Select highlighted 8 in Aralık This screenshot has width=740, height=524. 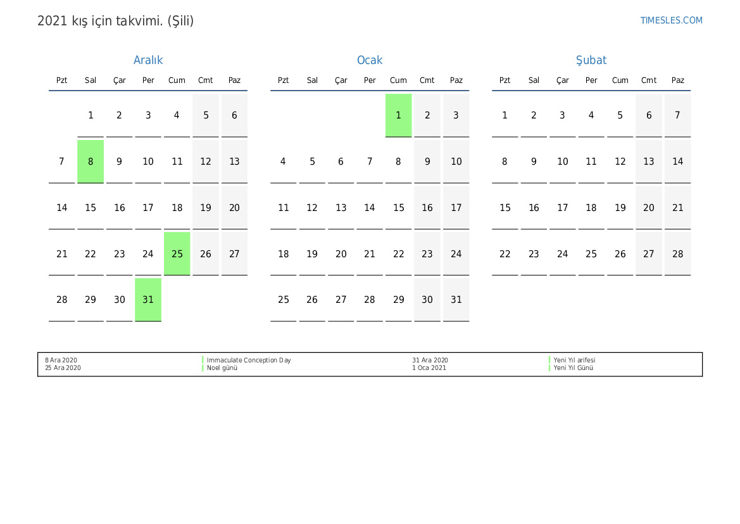91,162
